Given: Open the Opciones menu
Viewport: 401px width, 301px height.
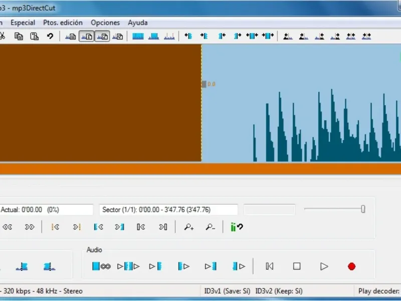Looking at the screenshot, I should pyautogui.click(x=105, y=23).
